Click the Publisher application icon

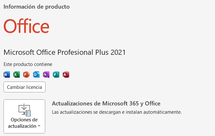coord(56,75)
